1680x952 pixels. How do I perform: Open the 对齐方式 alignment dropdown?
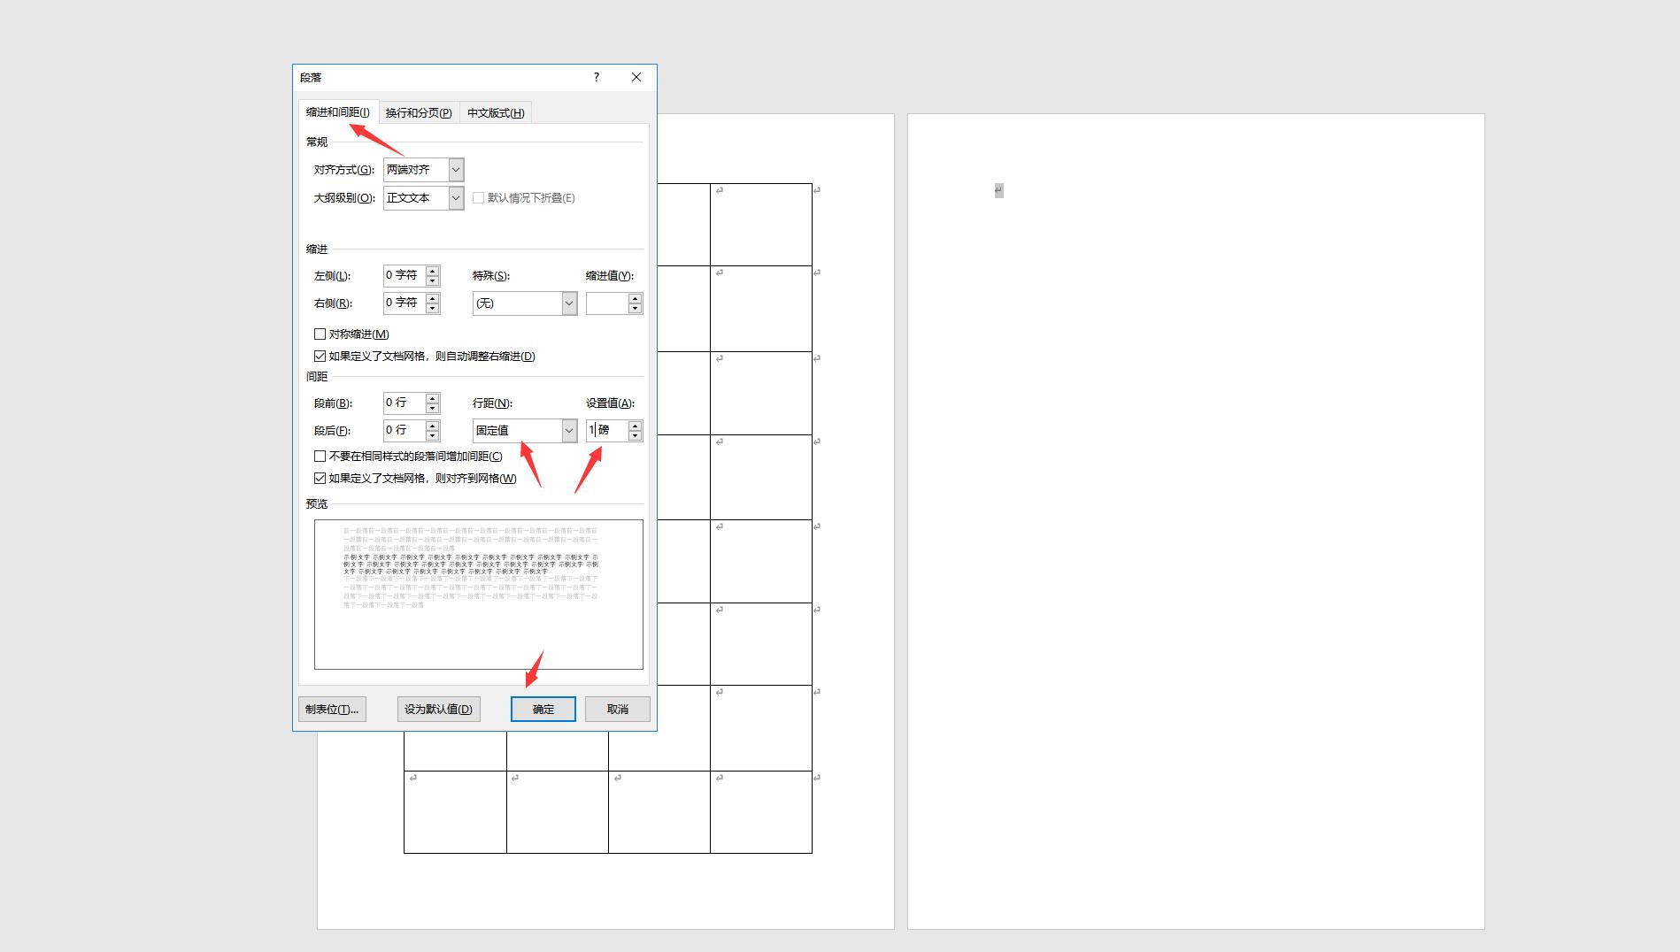(x=456, y=170)
